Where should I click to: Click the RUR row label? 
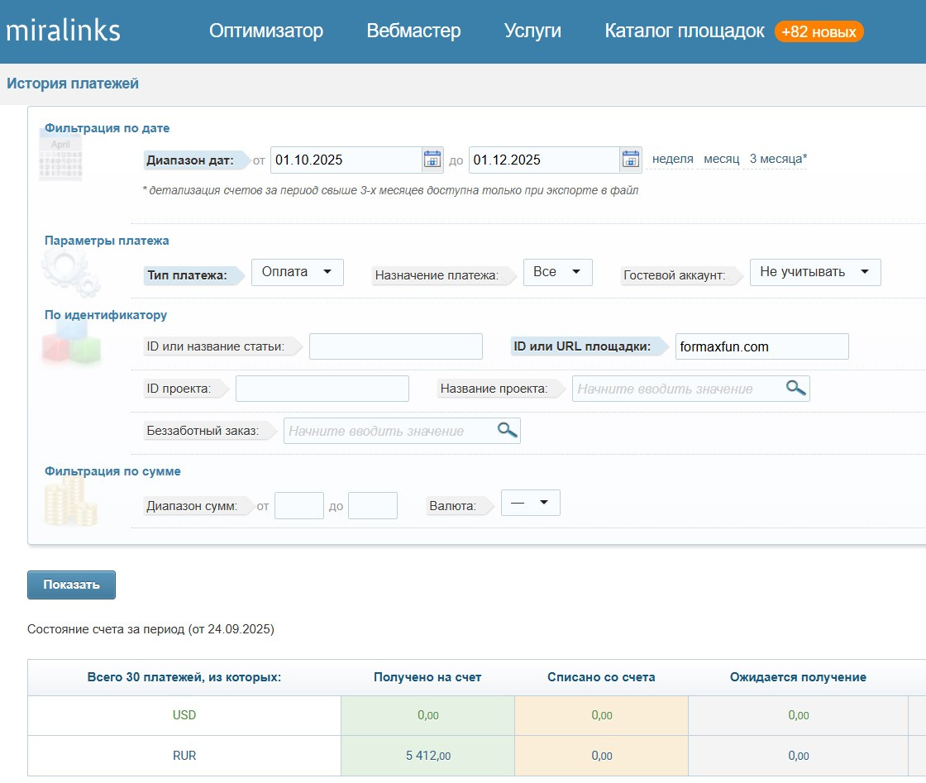pyautogui.click(x=184, y=755)
